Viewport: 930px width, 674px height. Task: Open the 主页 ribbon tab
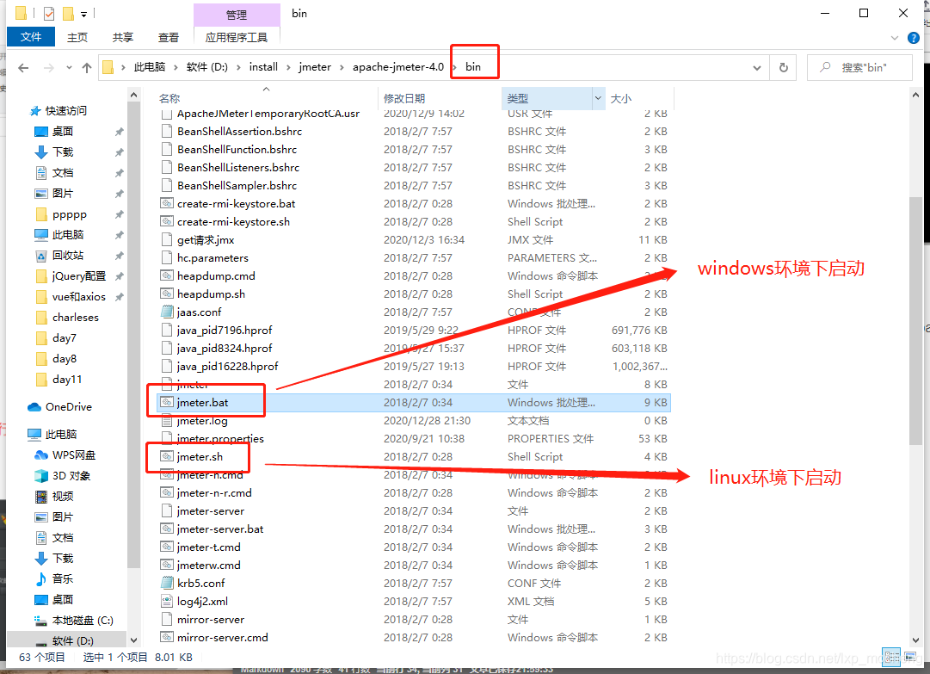click(77, 37)
